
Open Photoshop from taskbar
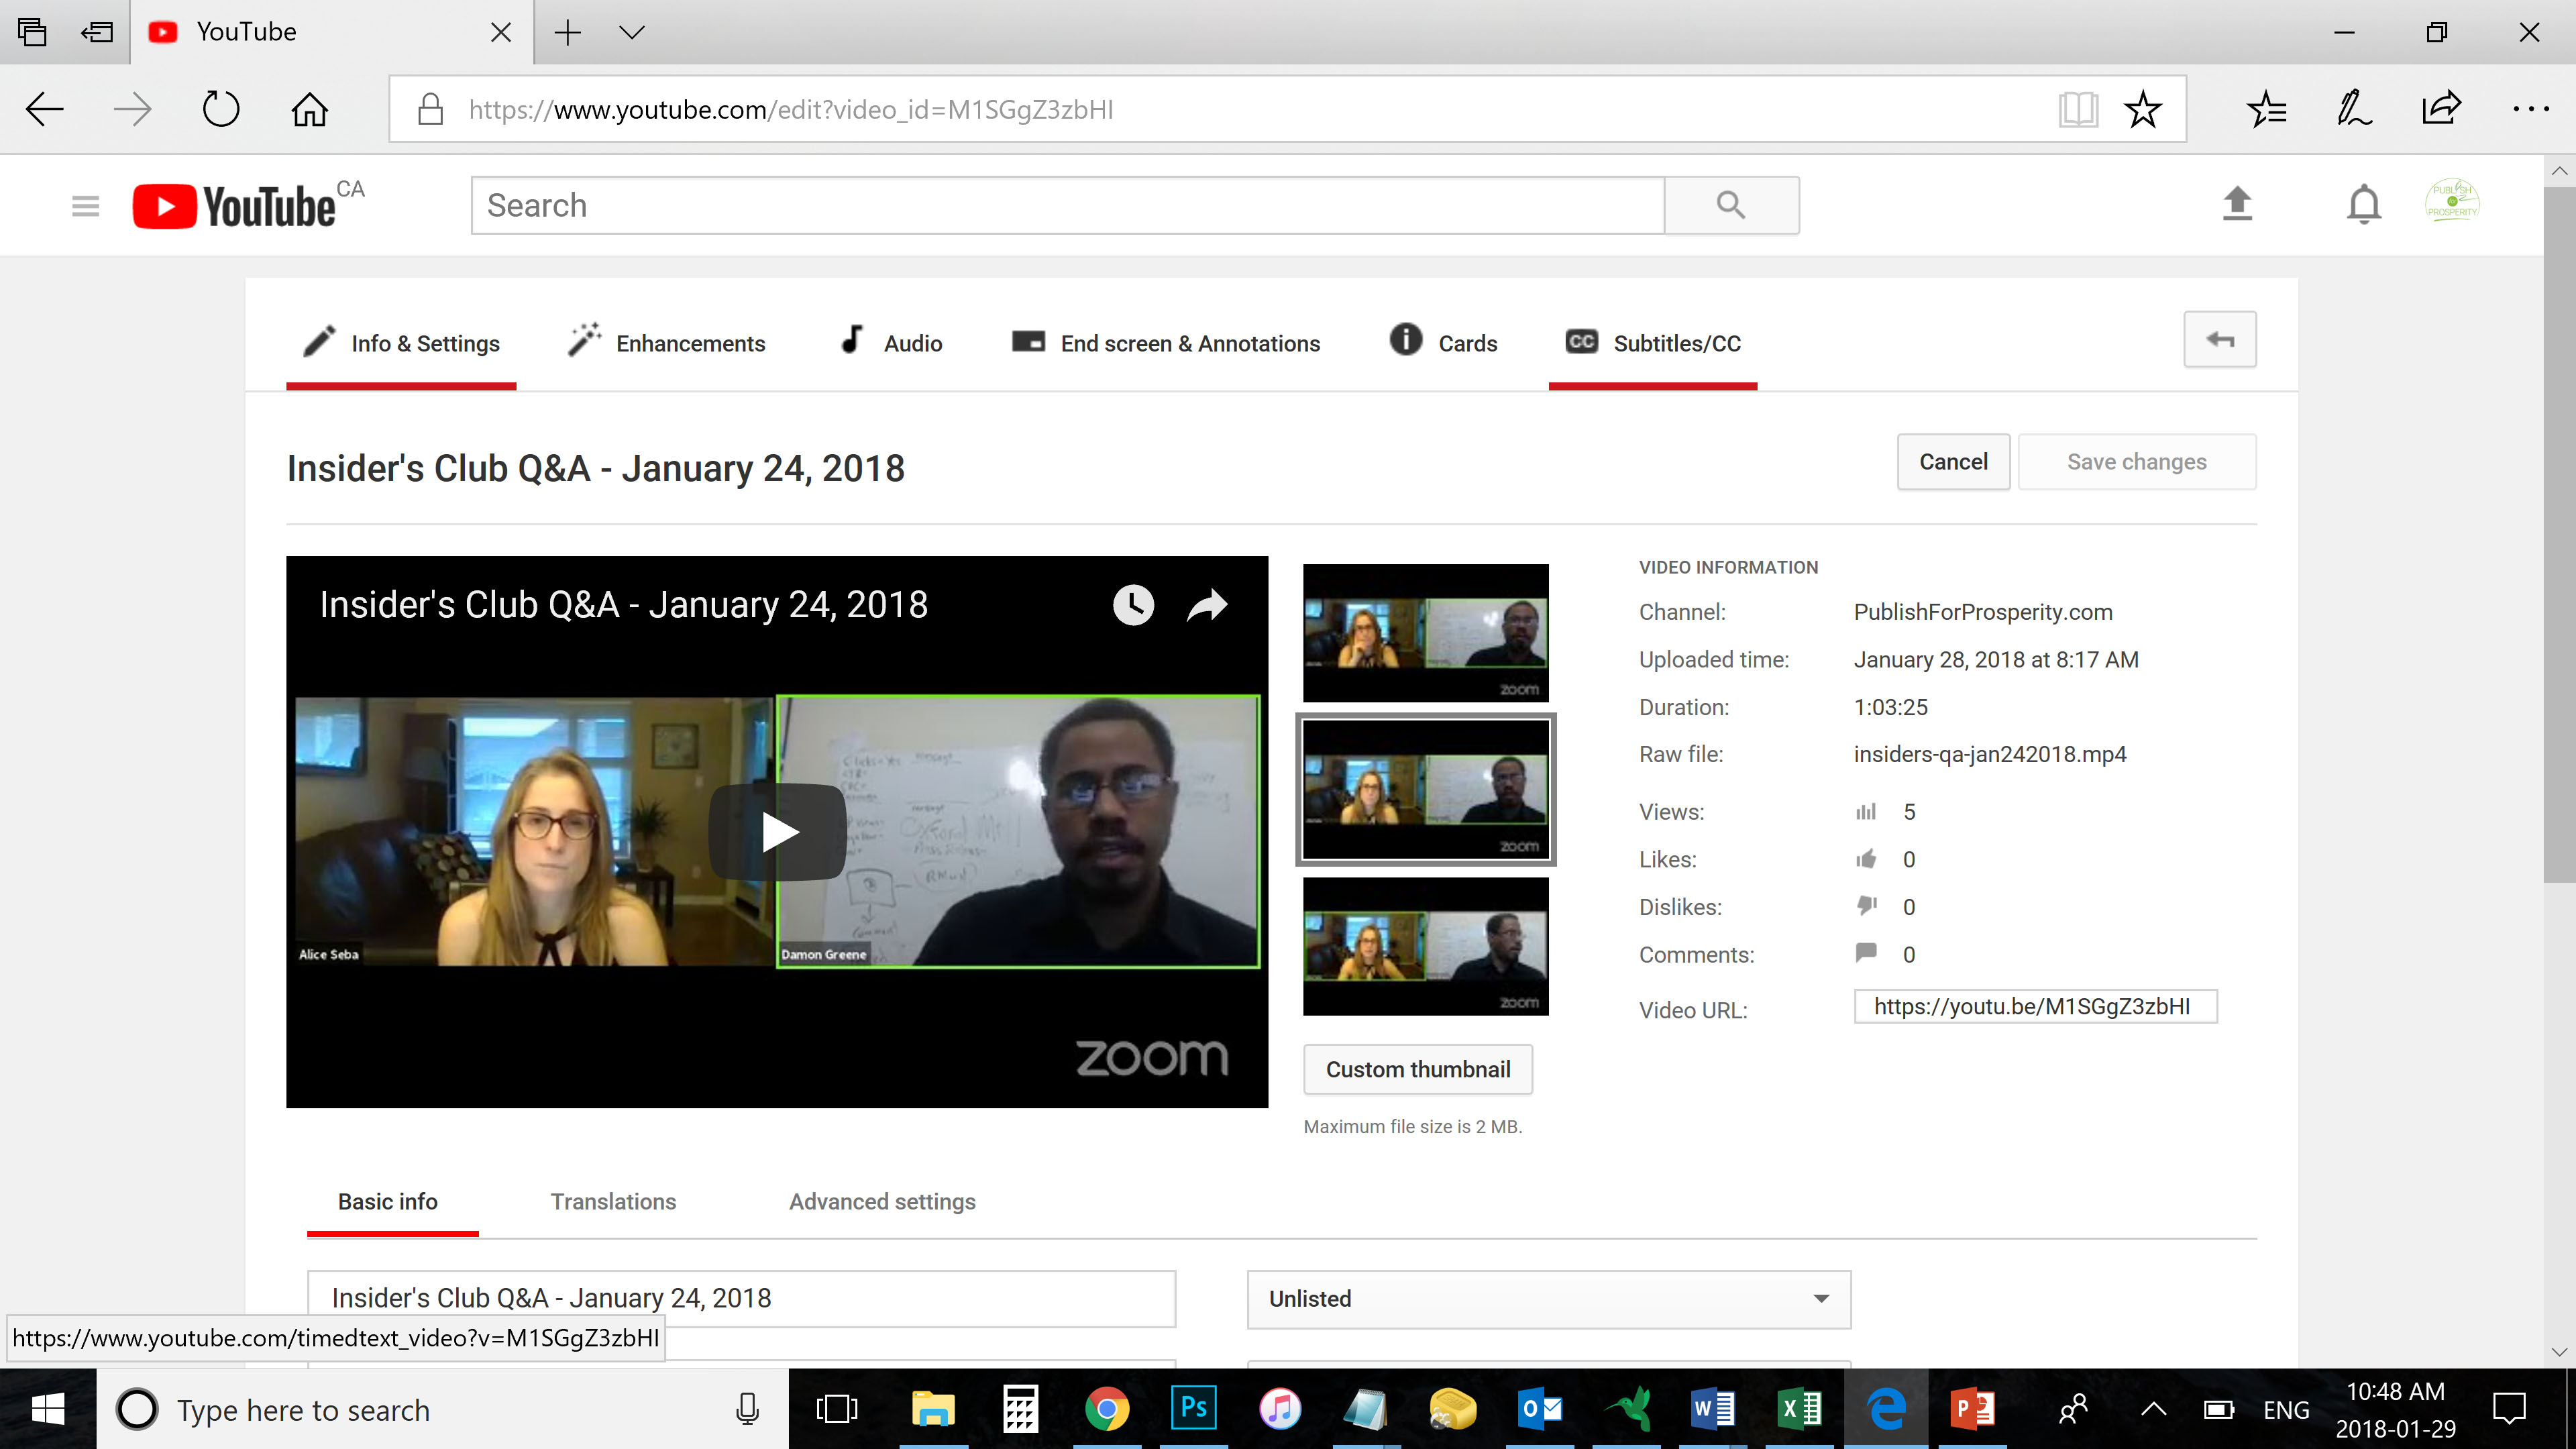1194,1409
